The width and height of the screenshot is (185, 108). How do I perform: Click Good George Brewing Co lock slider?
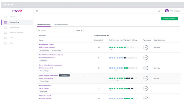pyautogui.click(x=117, y=80)
